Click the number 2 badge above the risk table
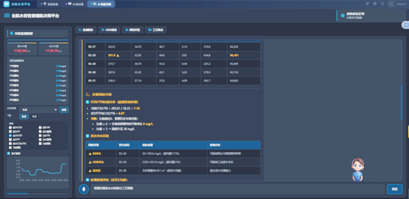 pos(87,136)
